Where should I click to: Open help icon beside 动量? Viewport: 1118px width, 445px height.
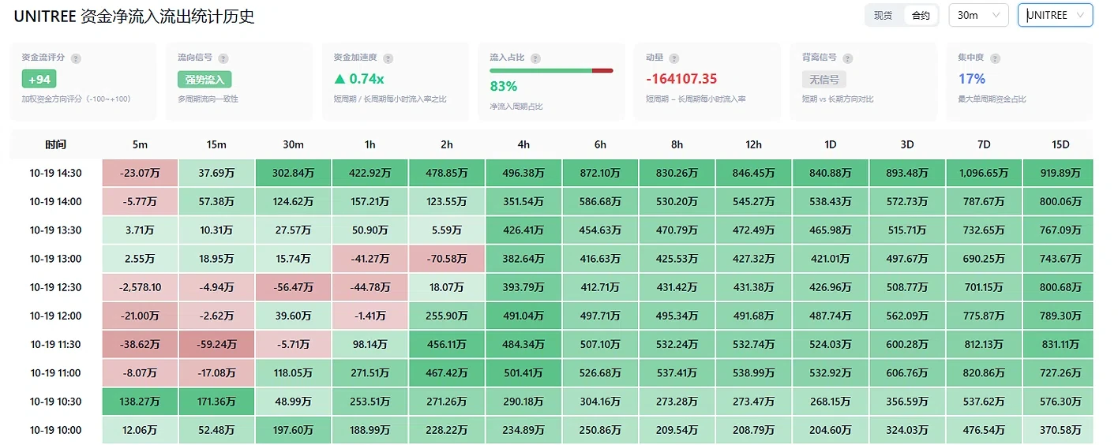673,58
